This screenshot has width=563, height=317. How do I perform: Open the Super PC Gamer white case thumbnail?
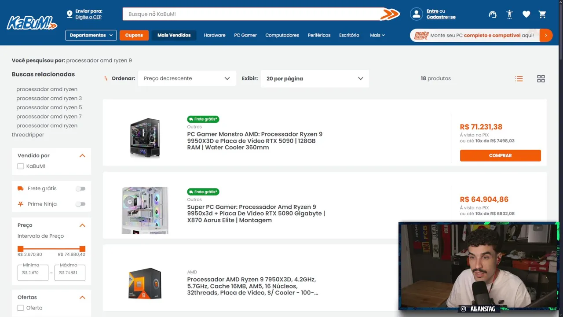pyautogui.click(x=145, y=210)
